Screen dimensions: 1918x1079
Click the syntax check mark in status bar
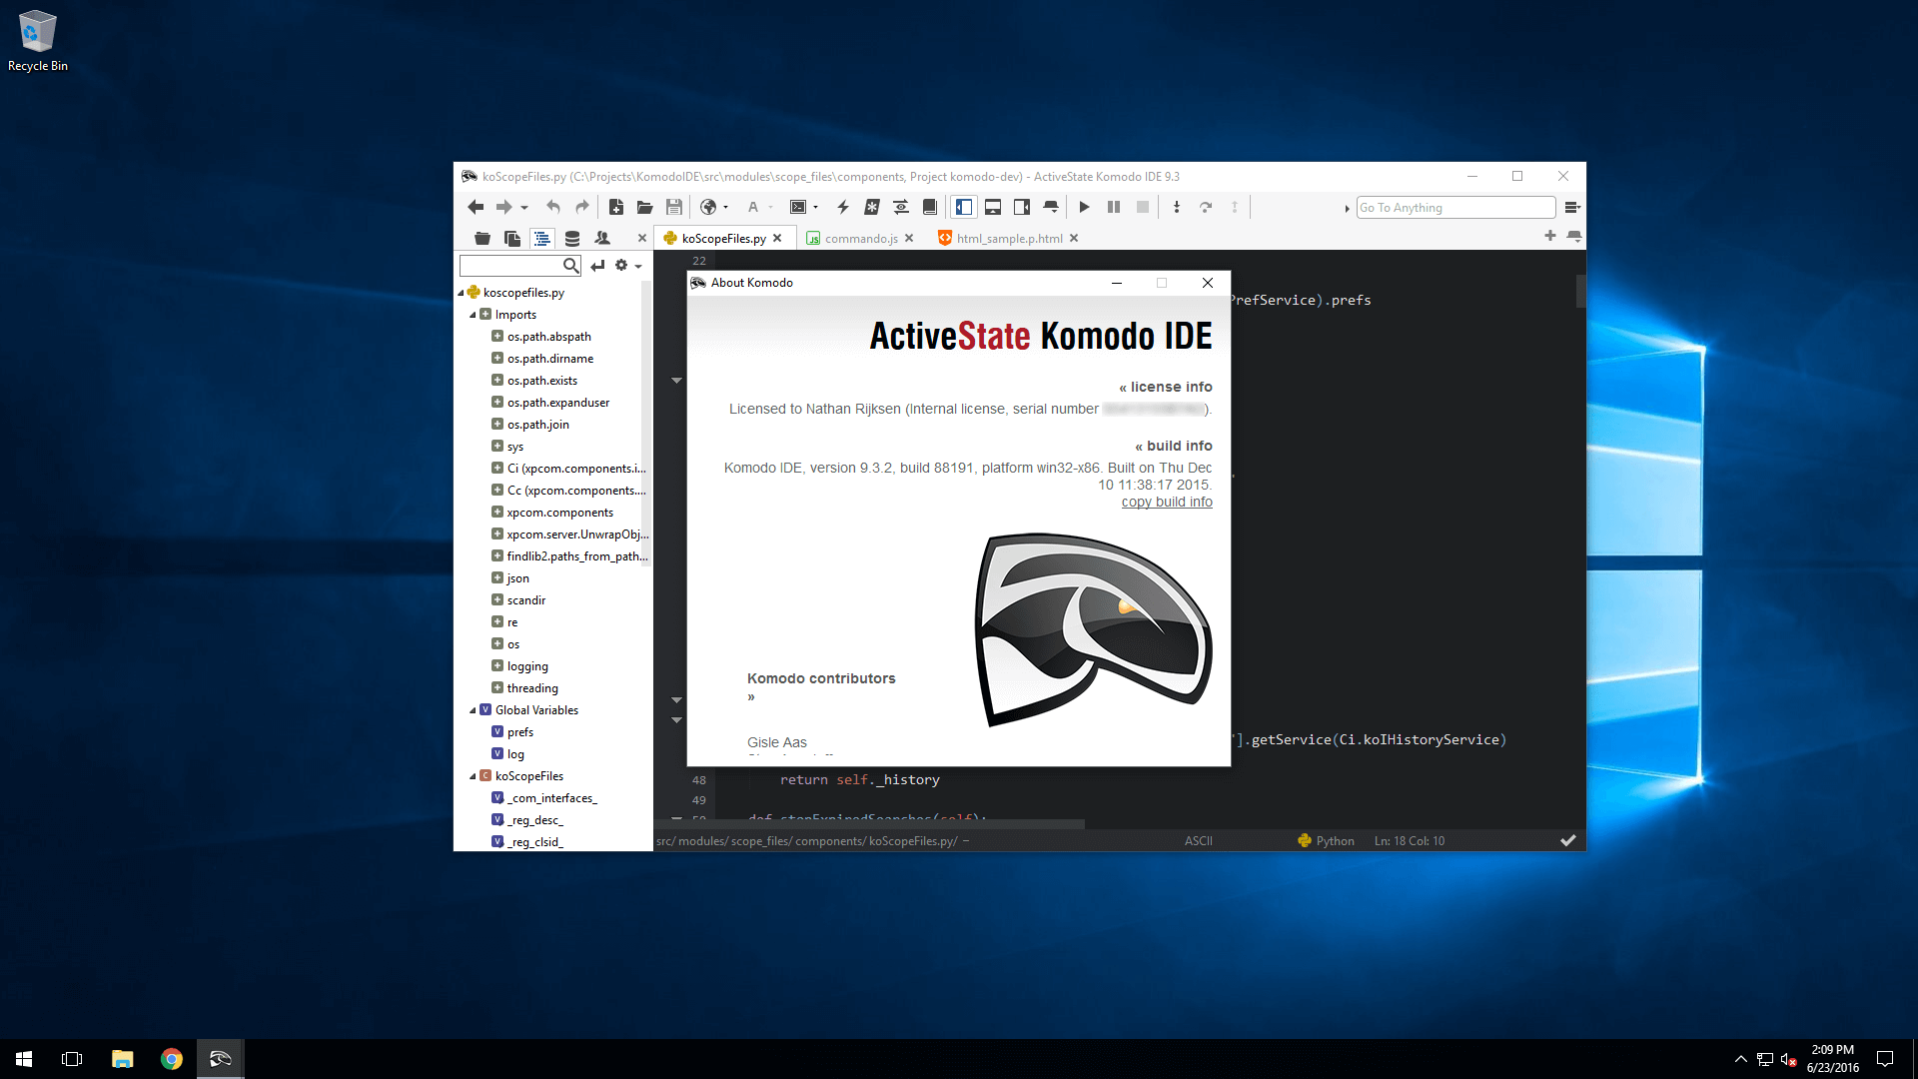pos(1567,841)
